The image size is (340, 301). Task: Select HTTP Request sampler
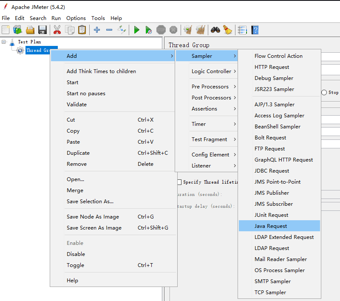tap(279, 67)
